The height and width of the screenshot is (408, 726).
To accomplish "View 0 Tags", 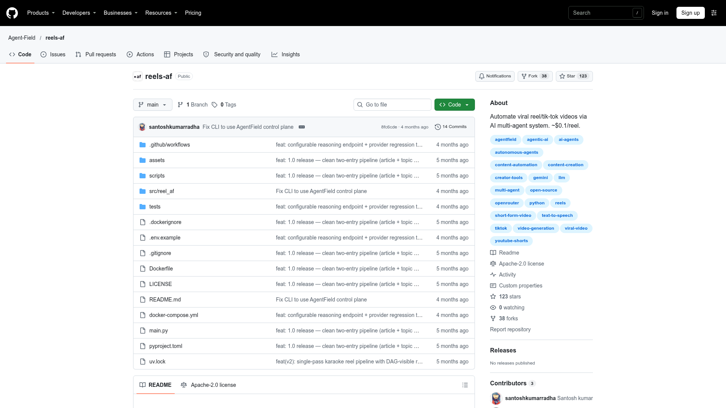I will click(224, 105).
